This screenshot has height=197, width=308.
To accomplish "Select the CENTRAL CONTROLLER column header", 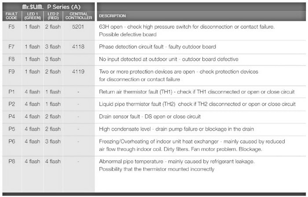I will pos(79,16).
